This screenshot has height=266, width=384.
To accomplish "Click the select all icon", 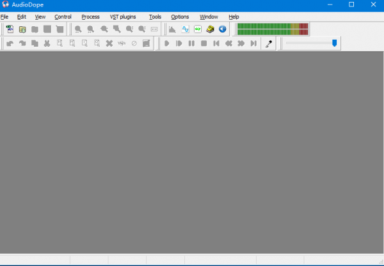I will click(146, 43).
